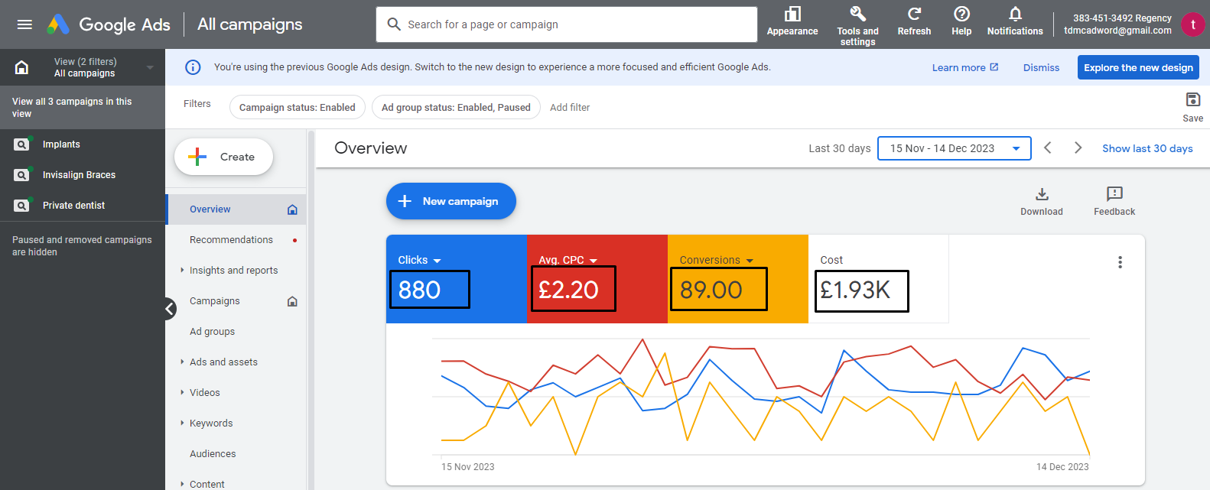
Task: Expand the Conversions metric dropdown
Action: pyautogui.click(x=750, y=261)
